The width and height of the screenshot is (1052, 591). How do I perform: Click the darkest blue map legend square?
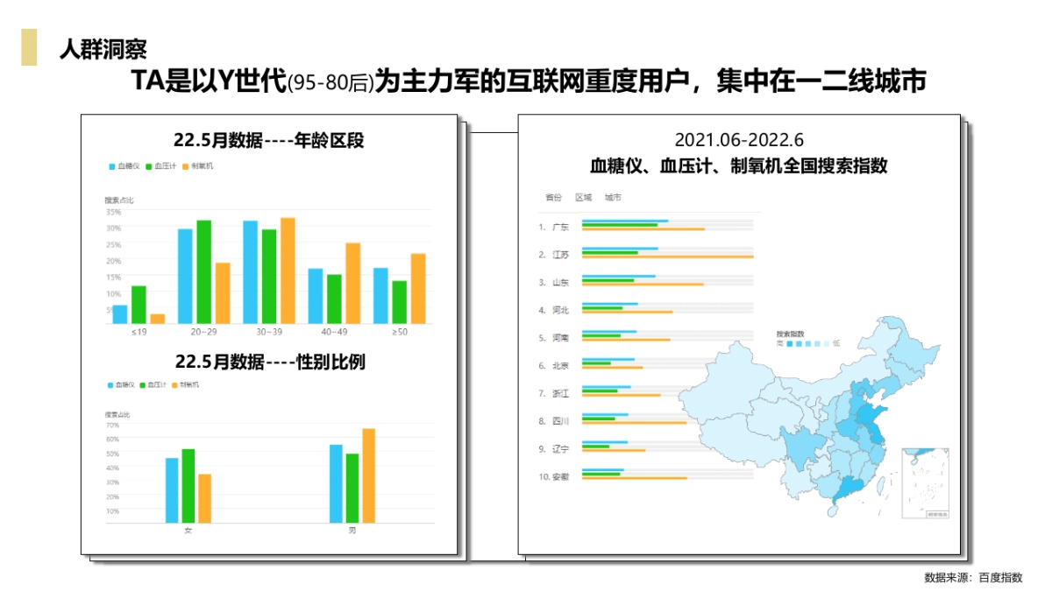[789, 343]
